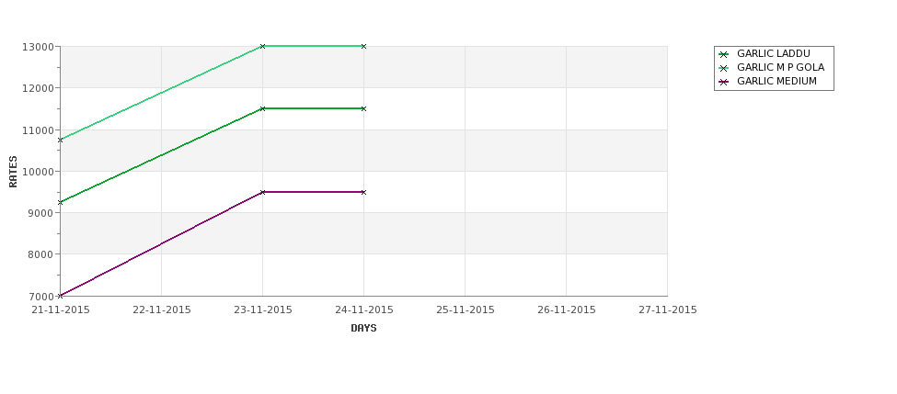Viewport: 897px width, 394px height.
Task: Click GARLIC LADDU starting point near 9250
Action: (x=60, y=202)
